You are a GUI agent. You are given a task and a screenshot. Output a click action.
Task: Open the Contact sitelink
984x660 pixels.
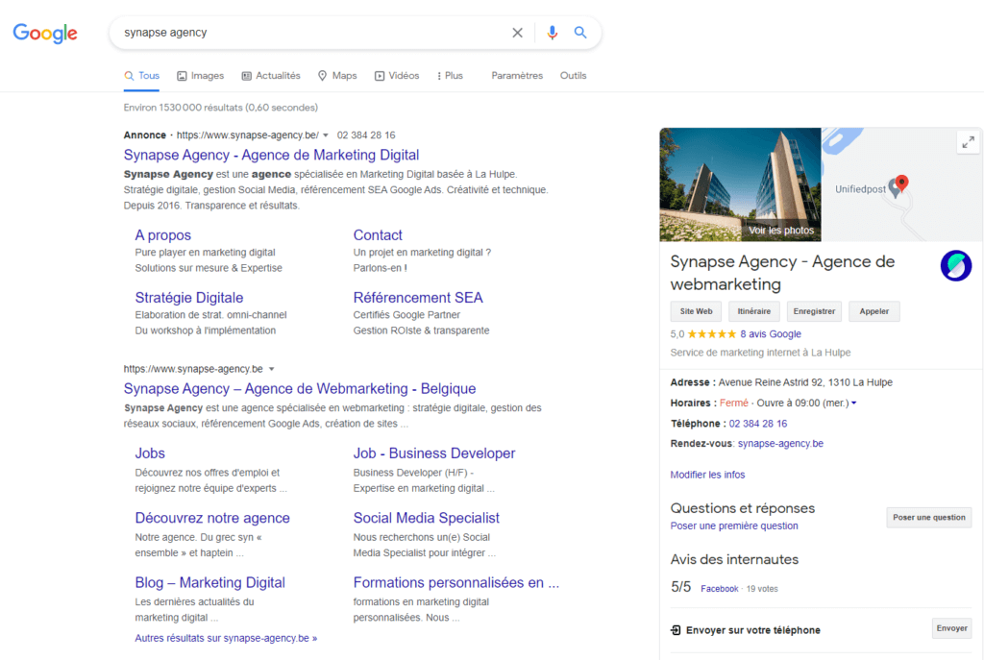click(x=378, y=235)
